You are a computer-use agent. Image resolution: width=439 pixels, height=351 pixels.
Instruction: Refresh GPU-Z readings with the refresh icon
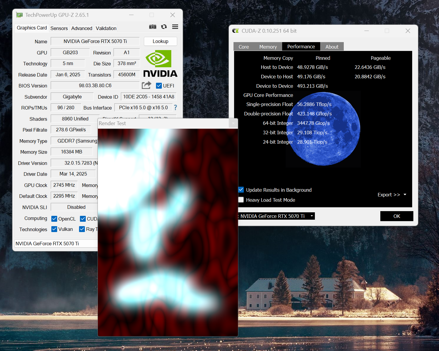coord(164,27)
